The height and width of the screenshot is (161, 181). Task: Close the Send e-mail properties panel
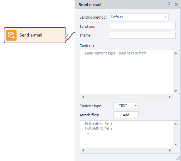pos(176,4)
